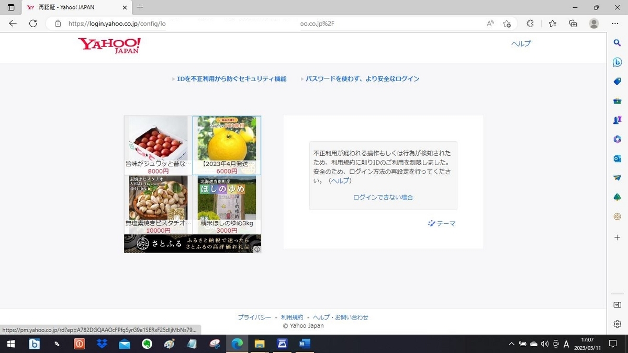Click the さとふる banner ad
Screen dimensions: 628x353
192,244
